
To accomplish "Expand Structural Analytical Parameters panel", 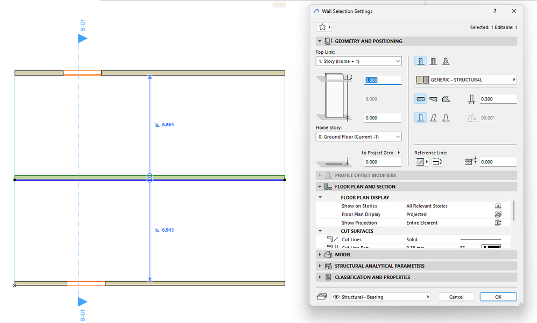I will pos(320,266).
